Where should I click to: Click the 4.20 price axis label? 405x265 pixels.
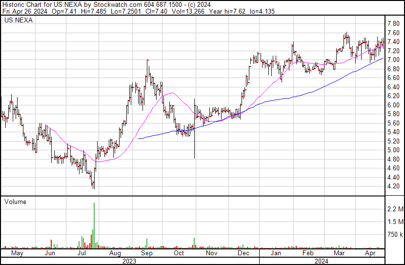coord(393,186)
